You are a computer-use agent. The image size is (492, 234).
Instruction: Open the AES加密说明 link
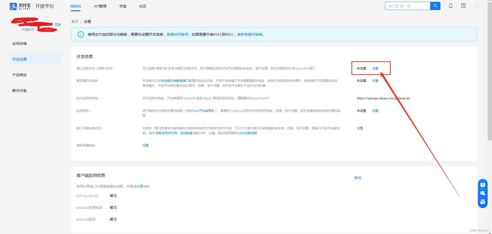tap(248, 133)
